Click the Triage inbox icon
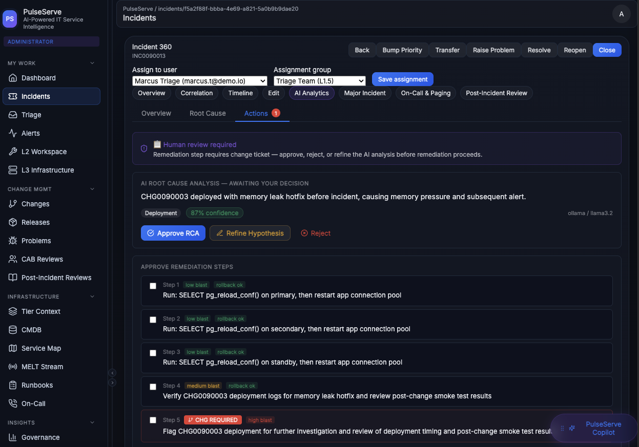The image size is (639, 447). click(x=13, y=115)
